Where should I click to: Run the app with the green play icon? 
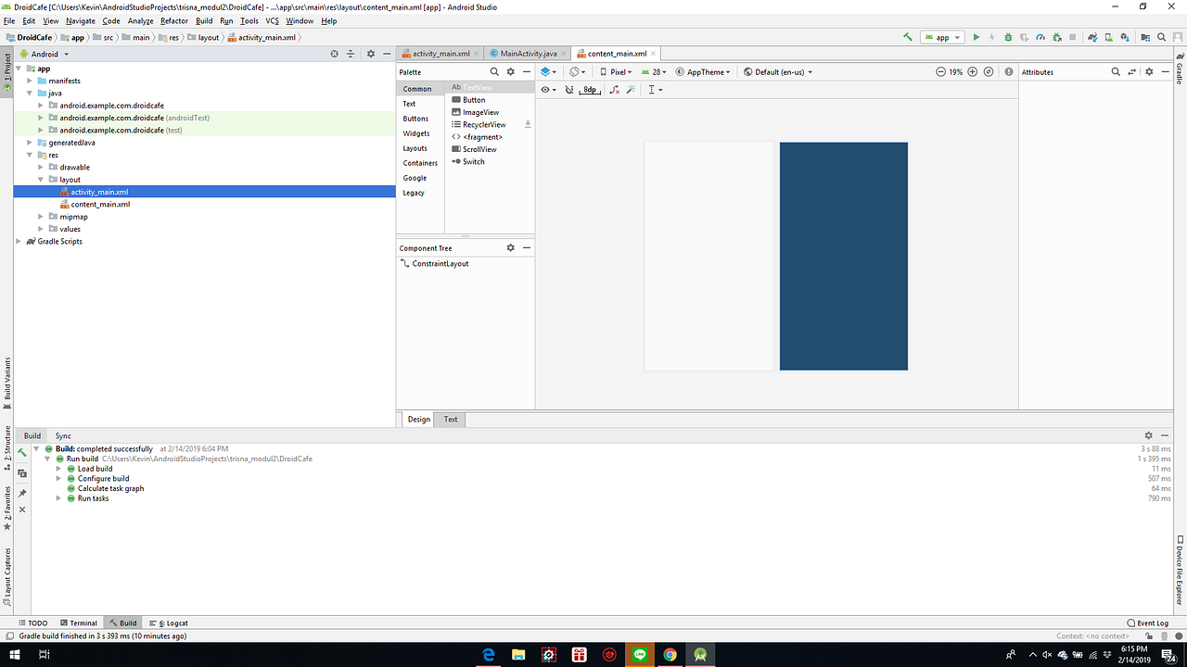[976, 37]
